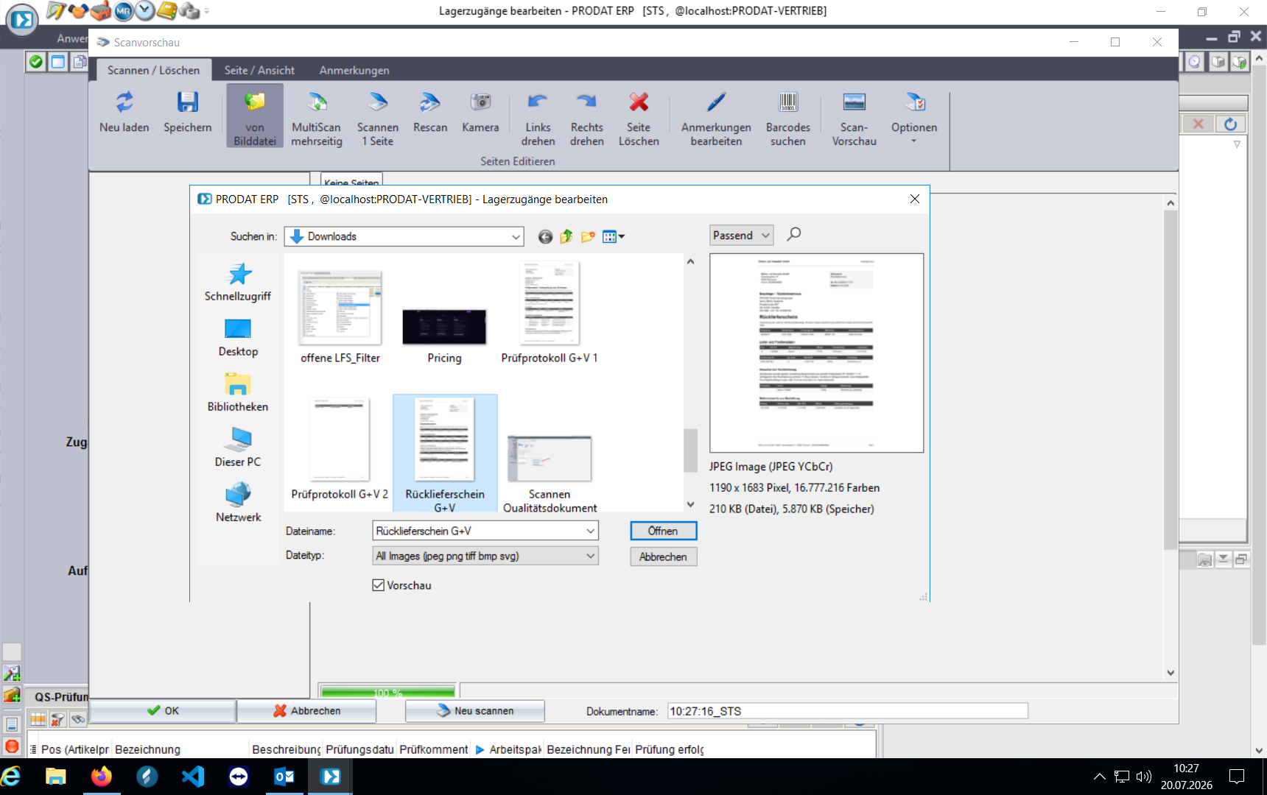Create a new folder in file dialog
Screen dimensions: 1267x795
tap(588, 236)
